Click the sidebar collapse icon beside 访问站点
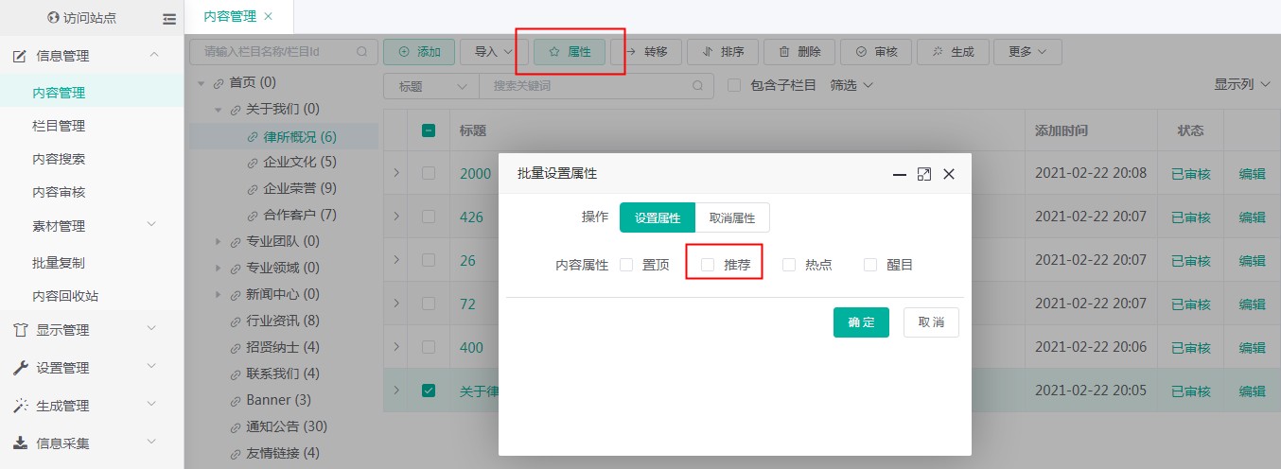 [168, 18]
